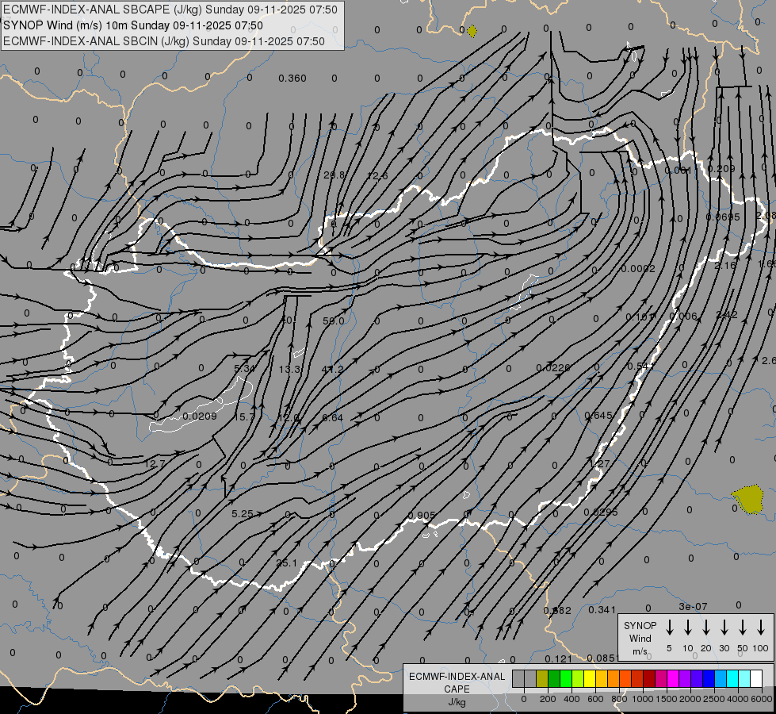Viewport: 776px width, 714px height.
Task: Click the 59.0 CAPE value on map
Action: click(333, 321)
